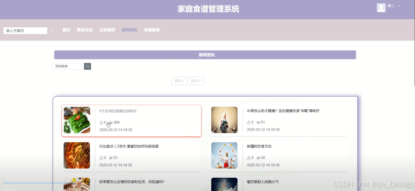Open article '秋季要怎么合理的饮食和生活，你知道吗？'

[x=132, y=182]
